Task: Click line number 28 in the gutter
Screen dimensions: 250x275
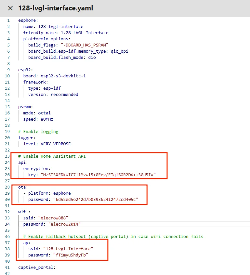Action: point(7,187)
